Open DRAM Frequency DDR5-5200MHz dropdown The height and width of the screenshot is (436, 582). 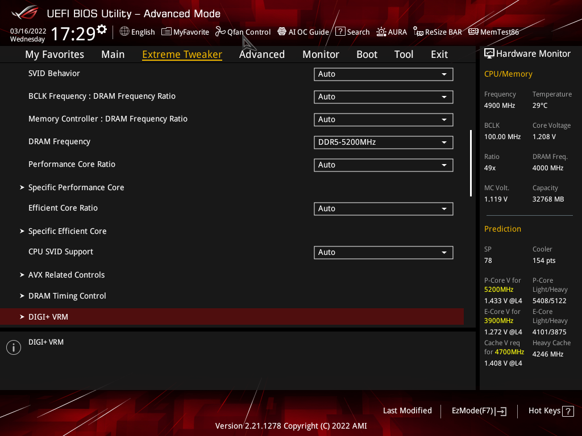(384, 142)
